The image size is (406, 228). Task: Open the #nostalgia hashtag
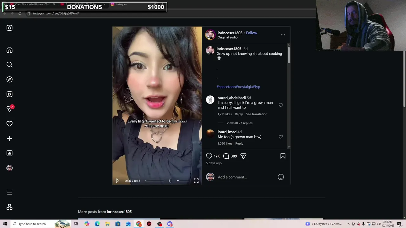click(244, 87)
